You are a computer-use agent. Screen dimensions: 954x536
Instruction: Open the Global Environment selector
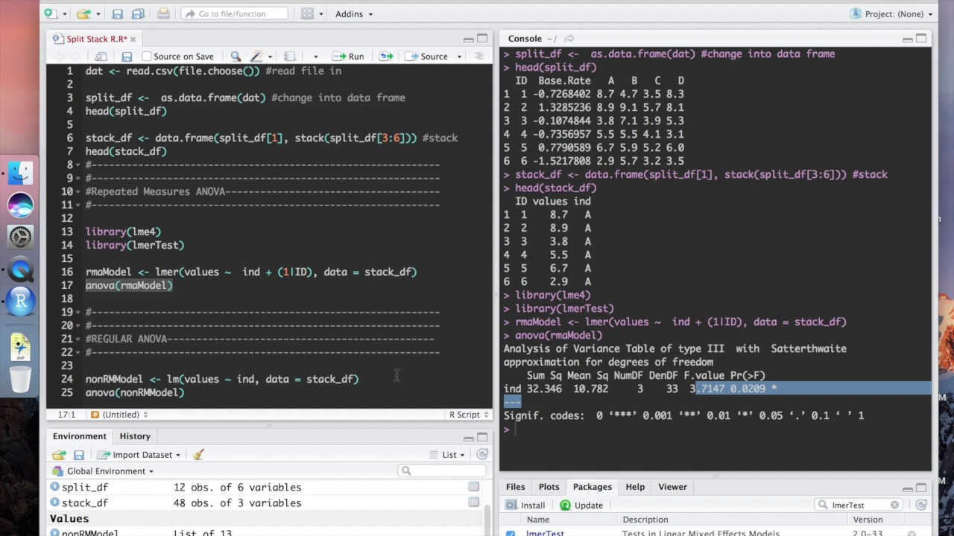point(103,471)
